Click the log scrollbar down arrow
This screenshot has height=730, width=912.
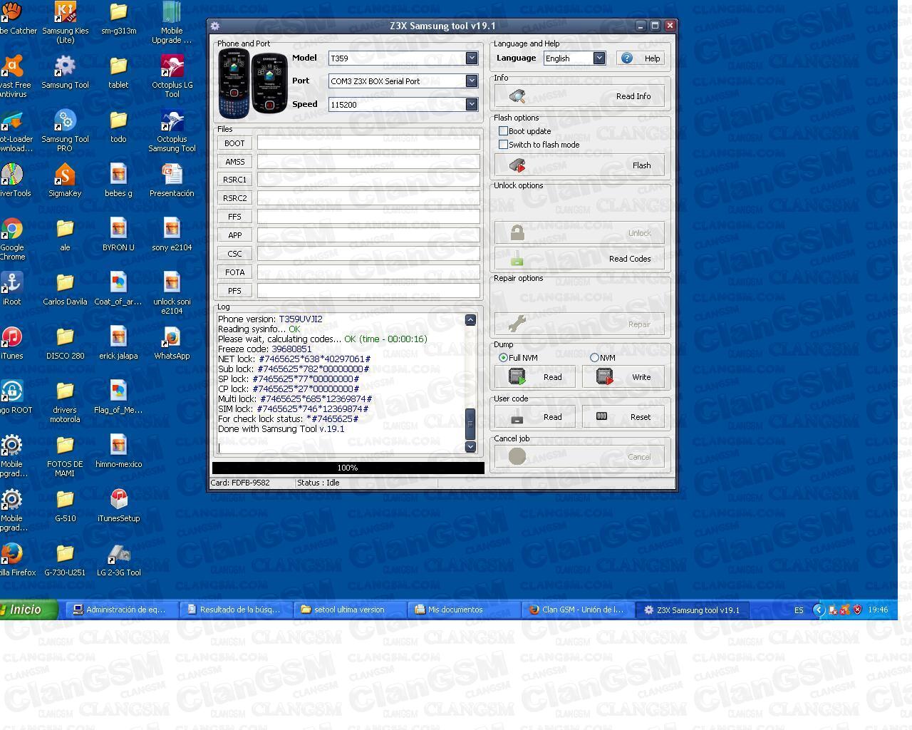[x=470, y=446]
